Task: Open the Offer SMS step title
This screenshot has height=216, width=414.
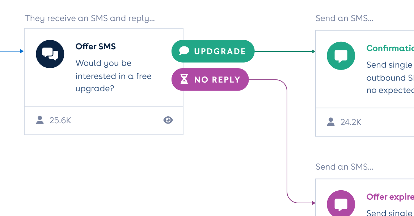Action: pyautogui.click(x=96, y=46)
